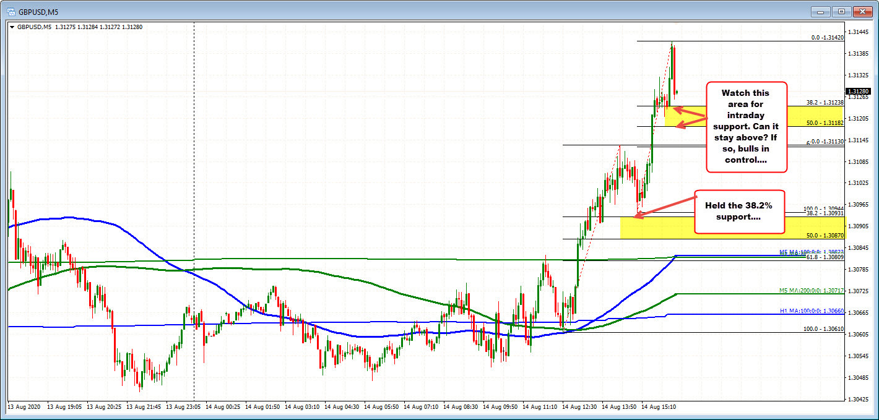Click the chart header quote ending in 1.31280
The width and height of the screenshot is (879, 420).
click(80, 27)
